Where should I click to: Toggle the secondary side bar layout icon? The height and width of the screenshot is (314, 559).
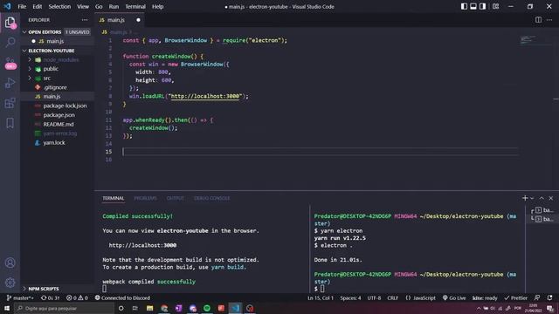click(482, 6)
